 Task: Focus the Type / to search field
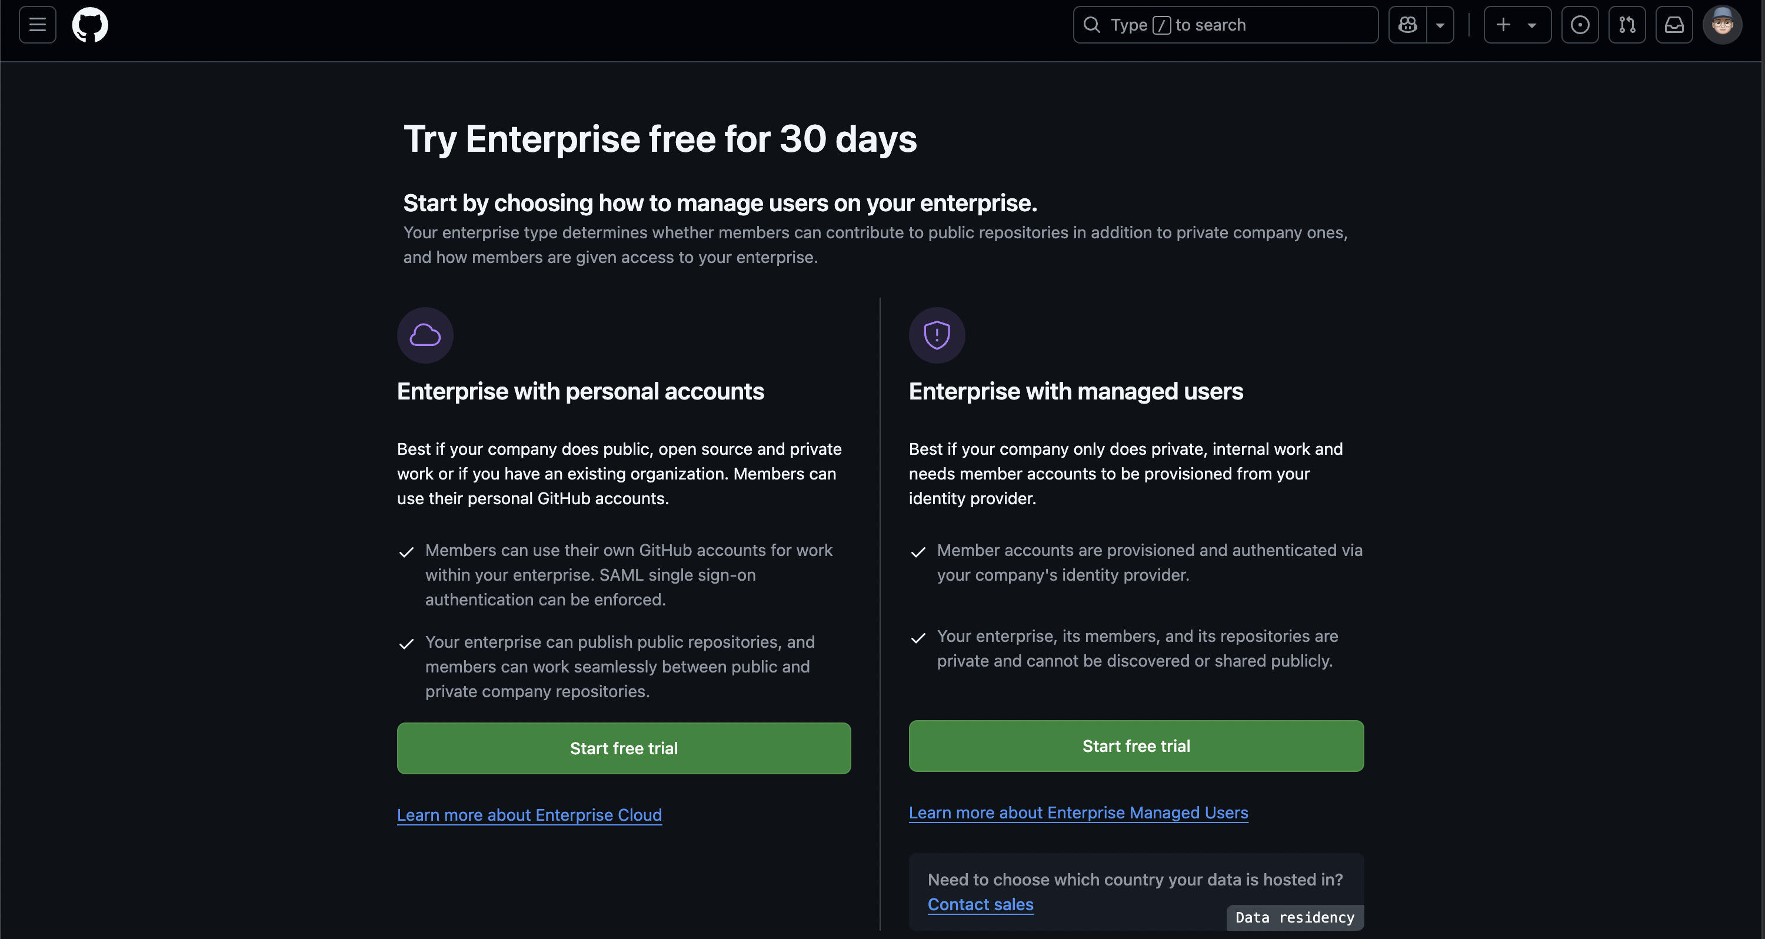tap(1225, 25)
